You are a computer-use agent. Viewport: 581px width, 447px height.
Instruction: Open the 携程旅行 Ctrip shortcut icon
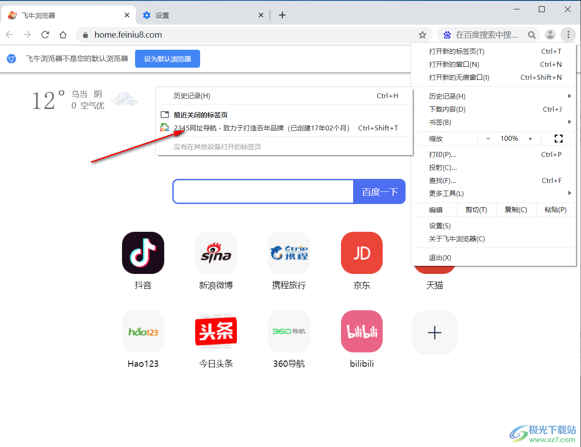point(289,253)
